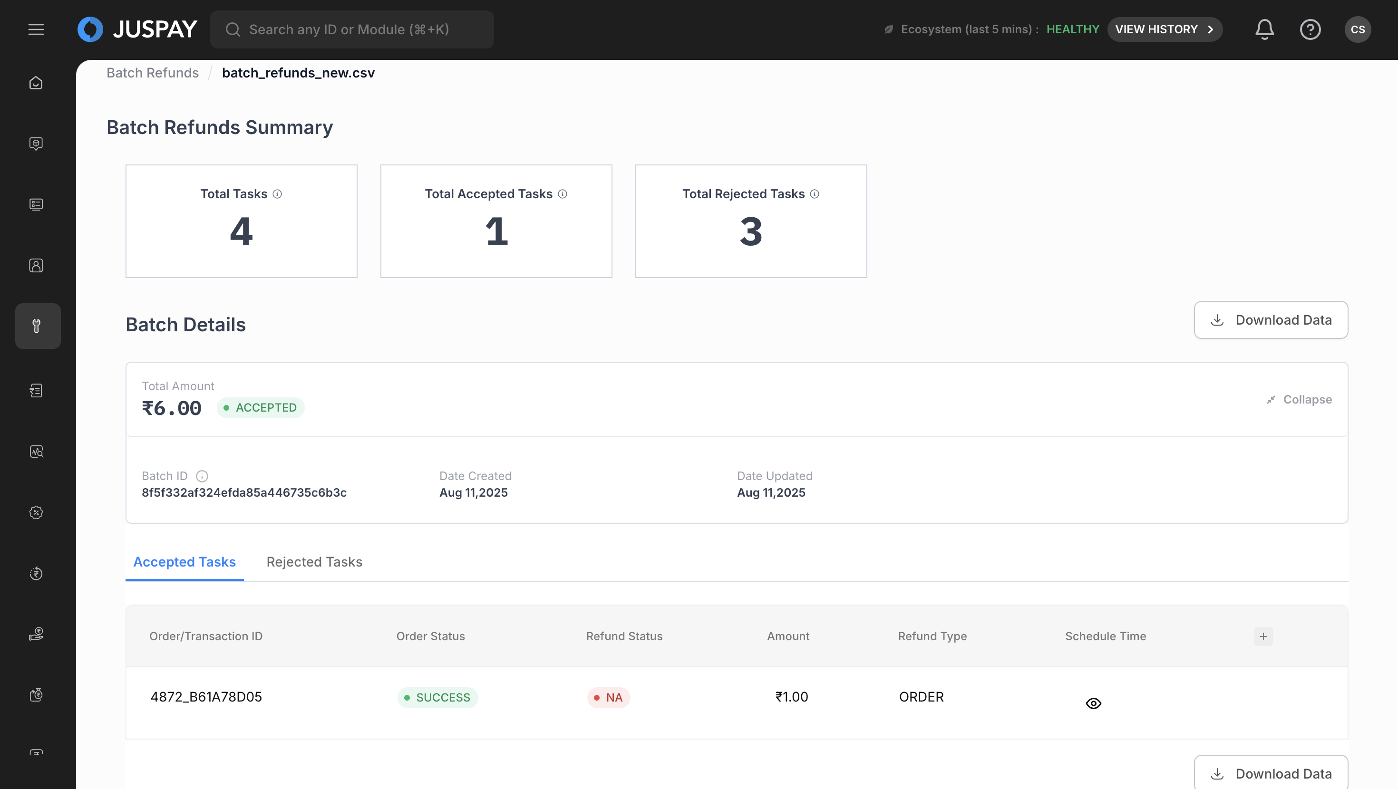
Task: Open the hamburger menu in top bar
Action: click(36, 29)
